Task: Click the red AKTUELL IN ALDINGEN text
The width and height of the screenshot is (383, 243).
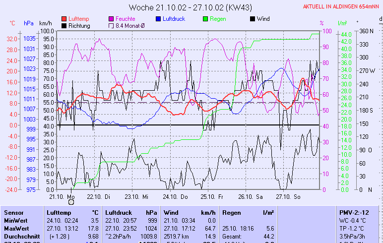Action: click(341, 6)
